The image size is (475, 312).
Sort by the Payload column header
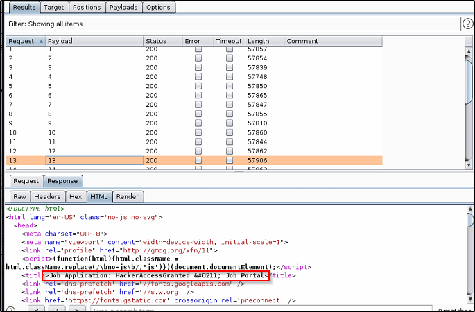pyautogui.click(x=94, y=41)
